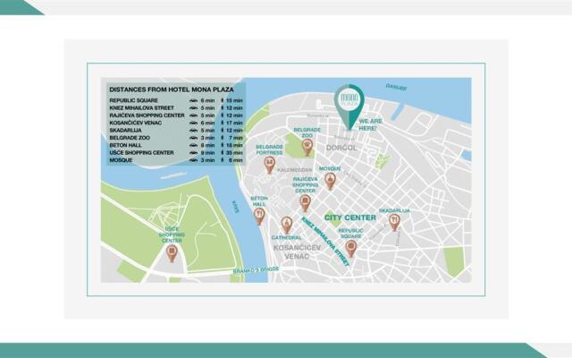Click the '35 min' walking time value

(234, 152)
